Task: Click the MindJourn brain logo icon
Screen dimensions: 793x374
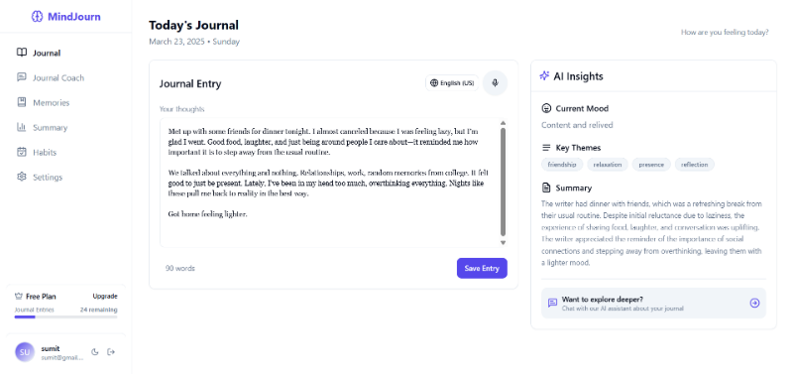Action: (x=37, y=17)
